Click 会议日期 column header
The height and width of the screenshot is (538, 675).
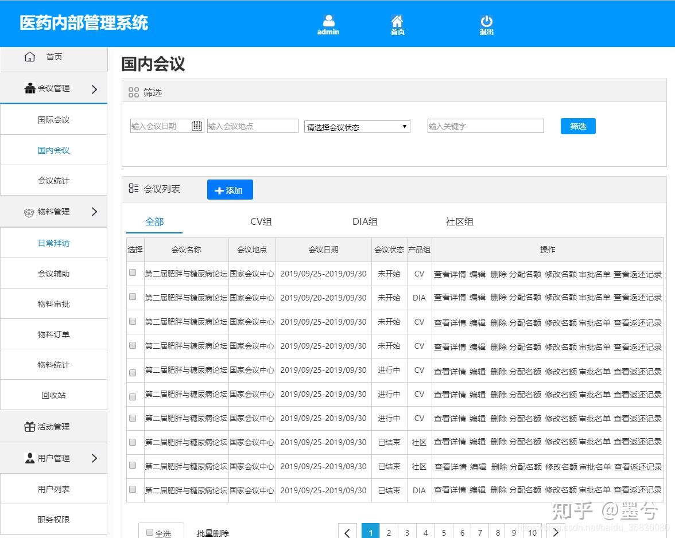tap(323, 249)
